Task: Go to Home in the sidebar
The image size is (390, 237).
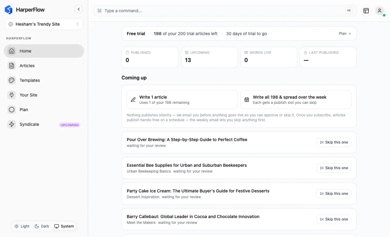Action: coord(44,51)
